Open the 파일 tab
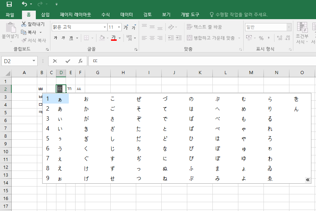This screenshot has width=316, height=211. (10, 15)
